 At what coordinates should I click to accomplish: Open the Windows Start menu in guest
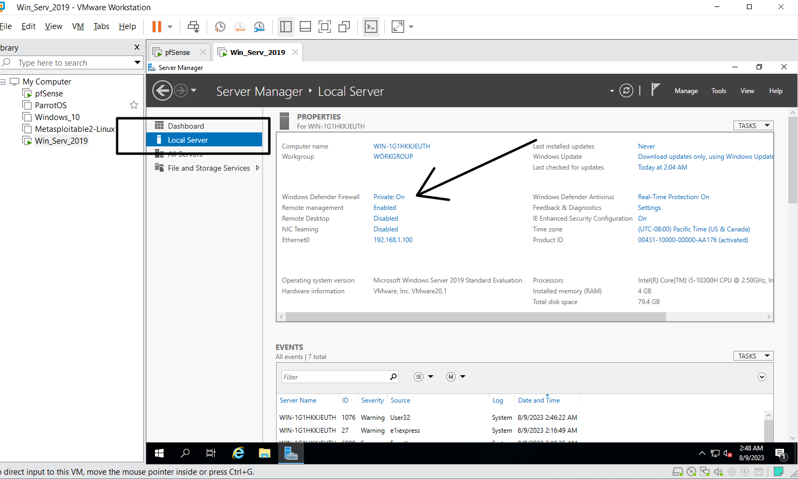click(159, 454)
